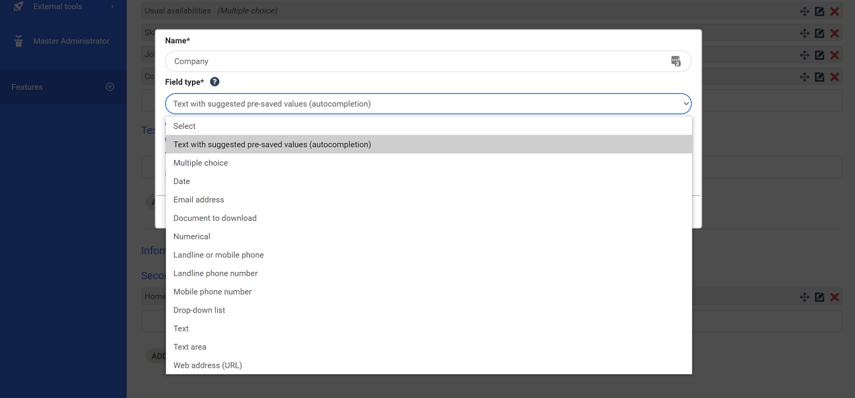The image size is (855, 398).
Task: Open the edit icon for the Skills field
Action: click(x=819, y=33)
